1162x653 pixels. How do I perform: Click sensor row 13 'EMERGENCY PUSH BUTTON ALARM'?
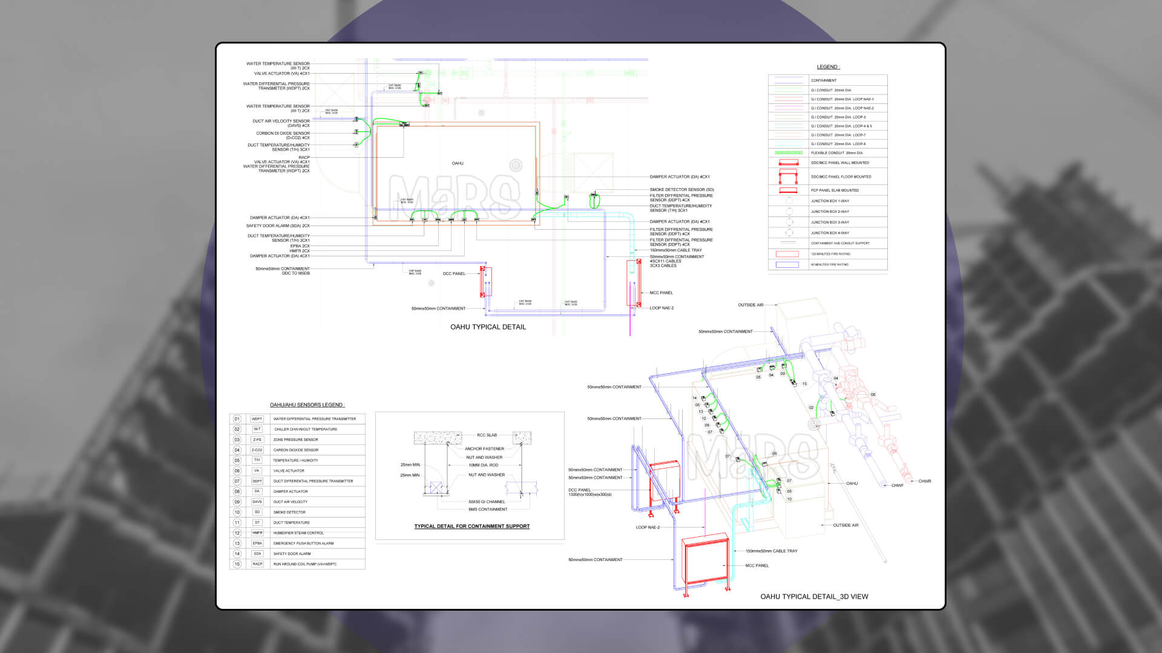tap(297, 544)
